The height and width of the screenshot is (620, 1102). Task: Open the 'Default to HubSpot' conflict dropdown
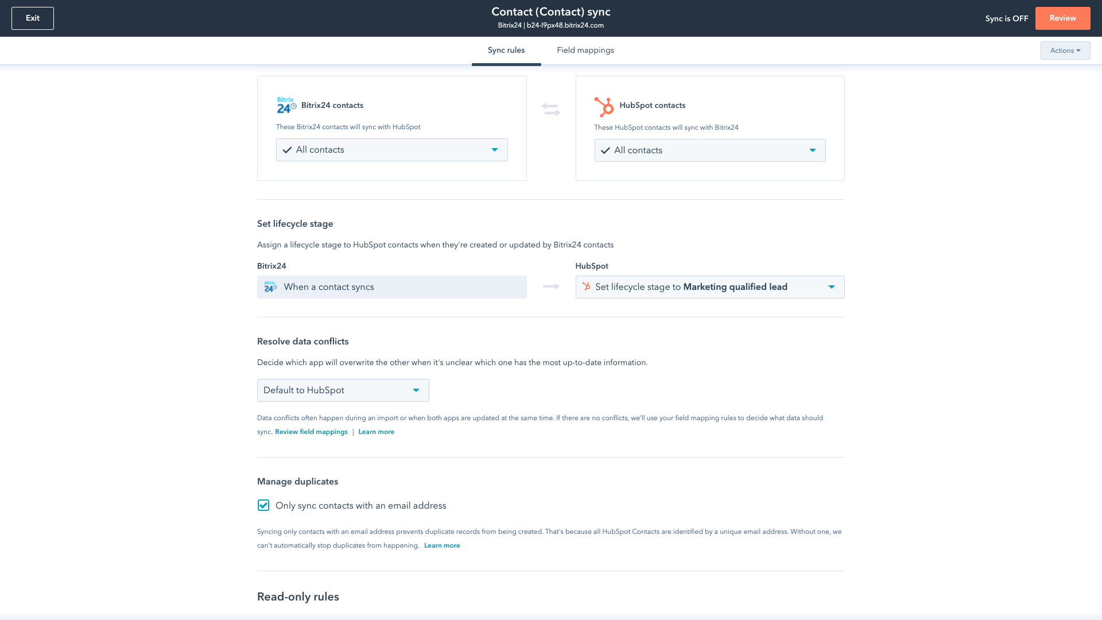point(416,390)
